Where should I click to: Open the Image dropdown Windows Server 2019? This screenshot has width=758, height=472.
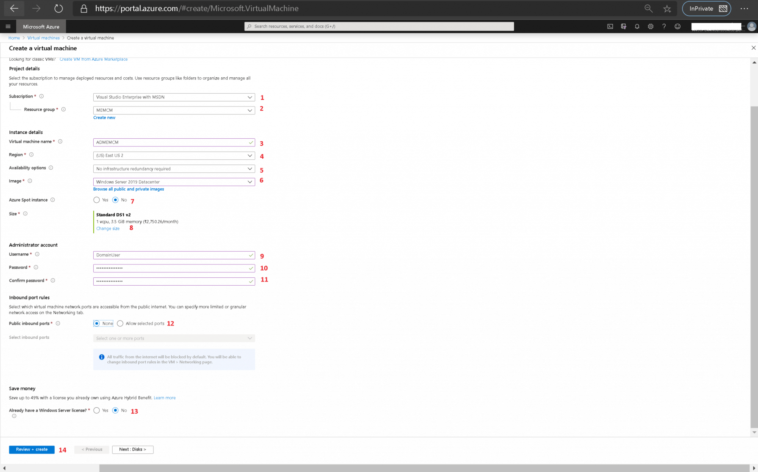(174, 182)
